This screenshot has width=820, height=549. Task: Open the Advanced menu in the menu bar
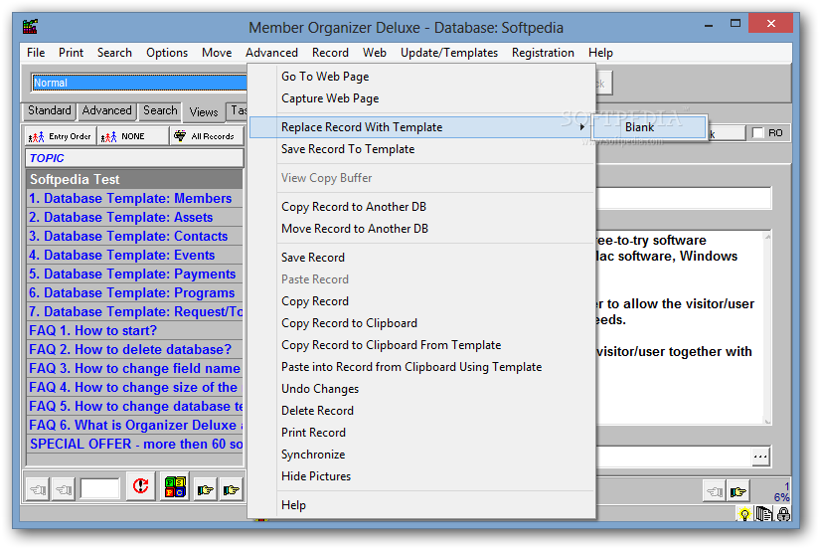coord(271,53)
